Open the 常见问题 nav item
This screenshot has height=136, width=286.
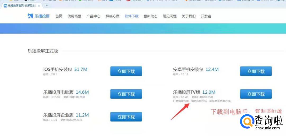[x=170, y=16]
